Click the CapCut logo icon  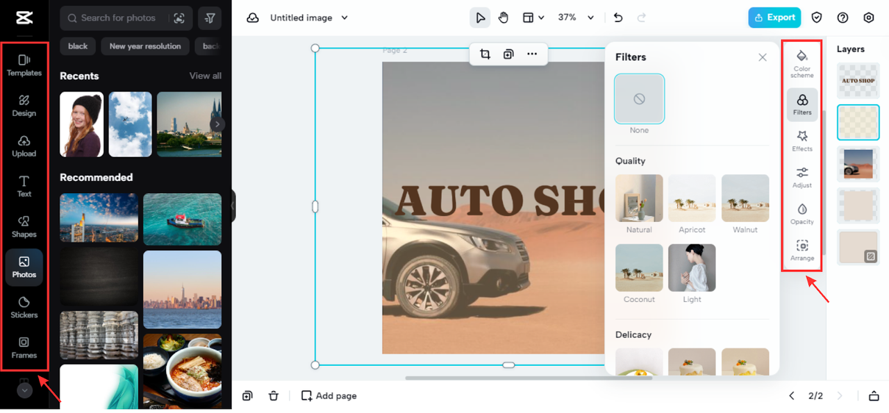[24, 17]
